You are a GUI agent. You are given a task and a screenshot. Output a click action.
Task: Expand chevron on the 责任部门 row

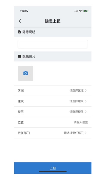pos(86,133)
